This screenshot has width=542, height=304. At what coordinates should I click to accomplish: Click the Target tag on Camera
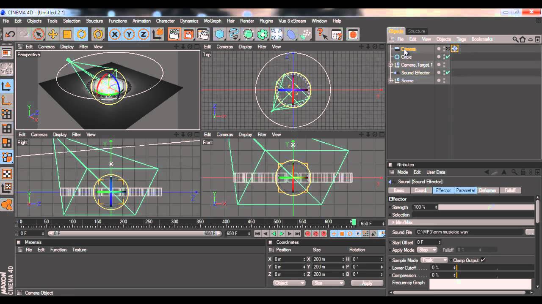point(454,49)
